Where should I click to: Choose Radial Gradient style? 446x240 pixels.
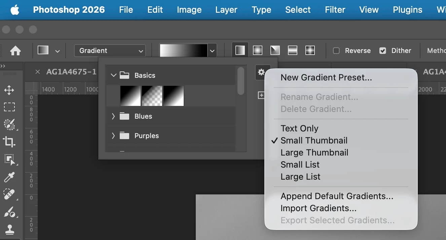pos(258,51)
